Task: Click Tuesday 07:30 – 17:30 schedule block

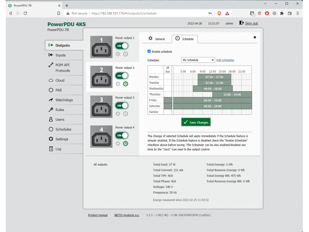Action: (214, 83)
